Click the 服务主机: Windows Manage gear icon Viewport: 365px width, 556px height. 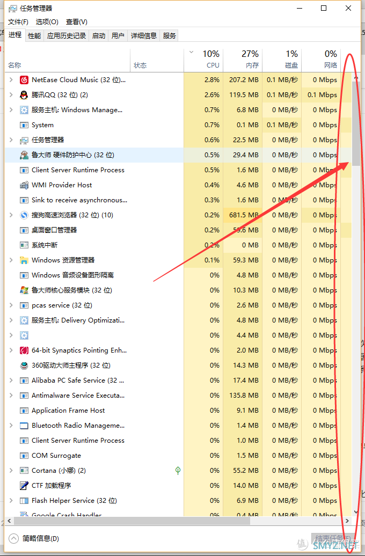(24, 110)
